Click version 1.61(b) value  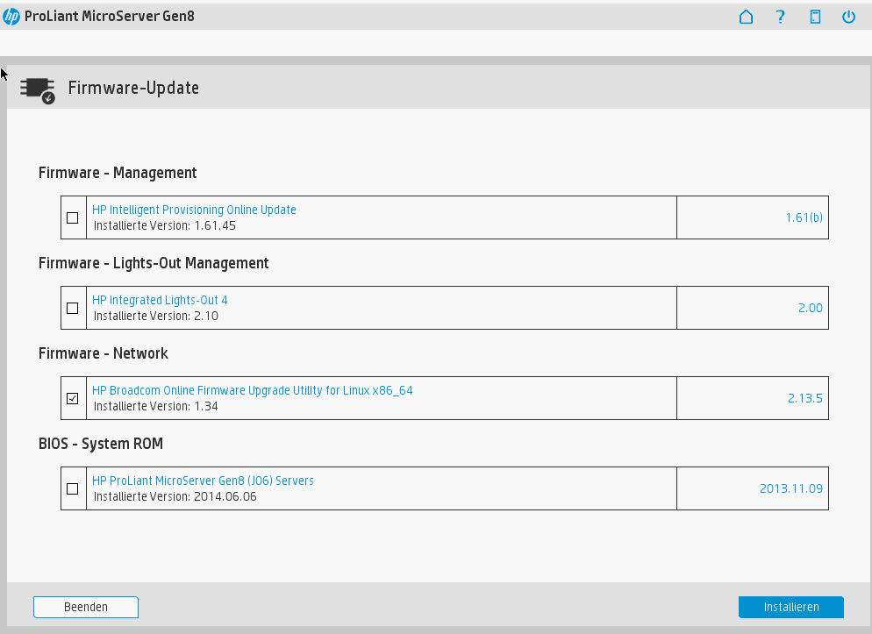pos(804,217)
